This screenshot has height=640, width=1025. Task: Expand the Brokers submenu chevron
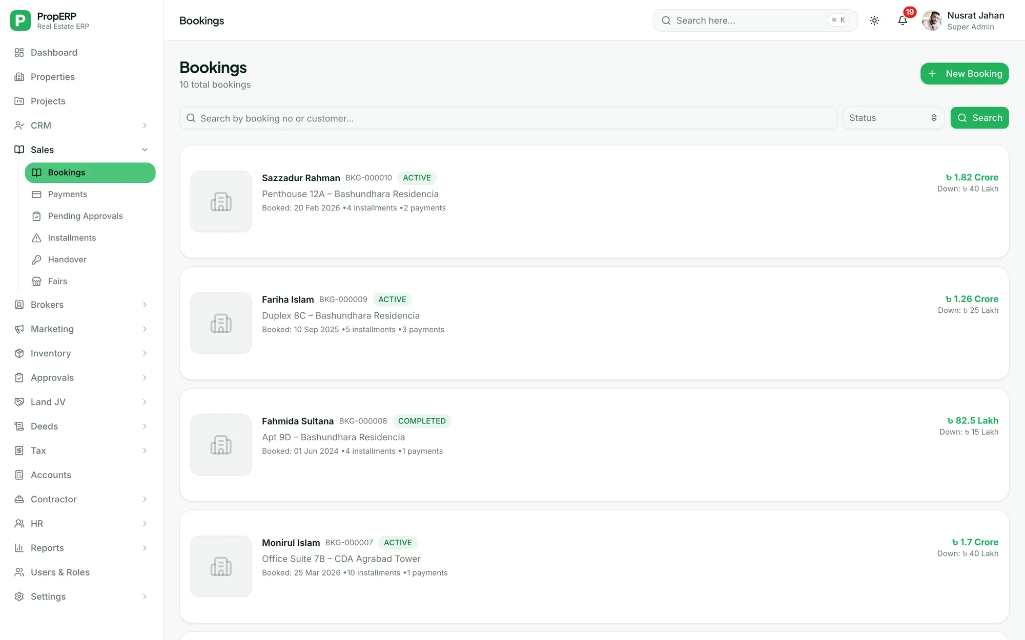pyautogui.click(x=145, y=305)
